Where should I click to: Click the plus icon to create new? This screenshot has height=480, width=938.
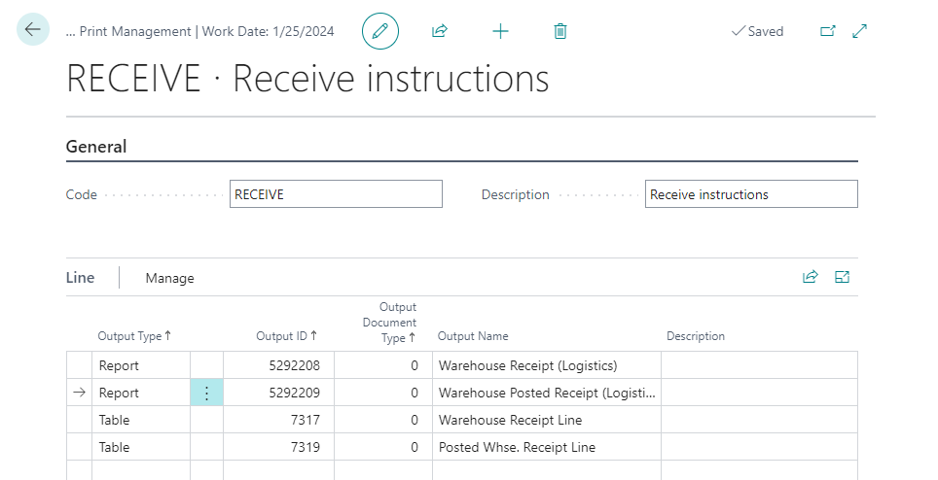(x=500, y=31)
